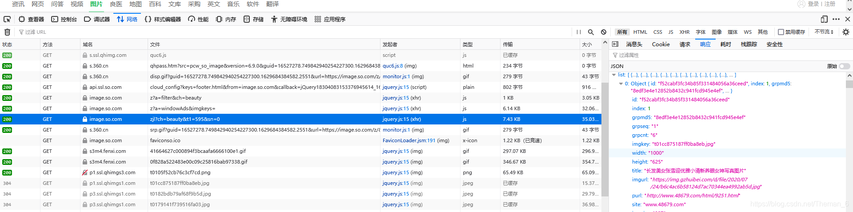Activate the element picker tool
This screenshot has height=212, width=853.
click(7, 19)
